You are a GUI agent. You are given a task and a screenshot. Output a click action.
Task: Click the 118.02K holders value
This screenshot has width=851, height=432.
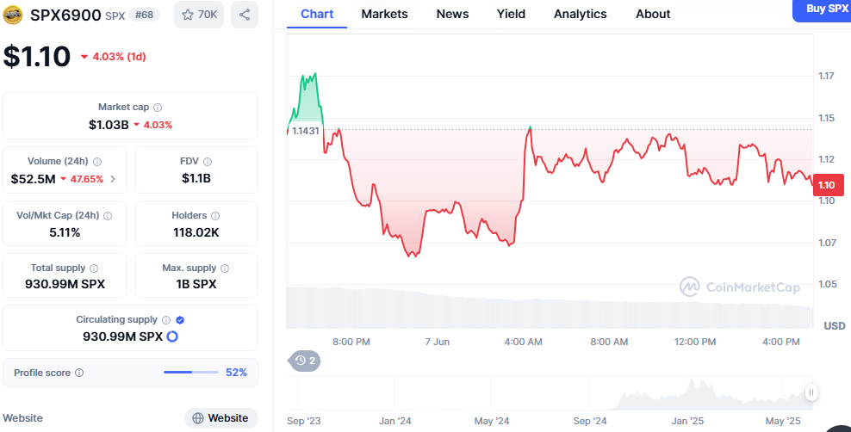pyautogui.click(x=196, y=232)
